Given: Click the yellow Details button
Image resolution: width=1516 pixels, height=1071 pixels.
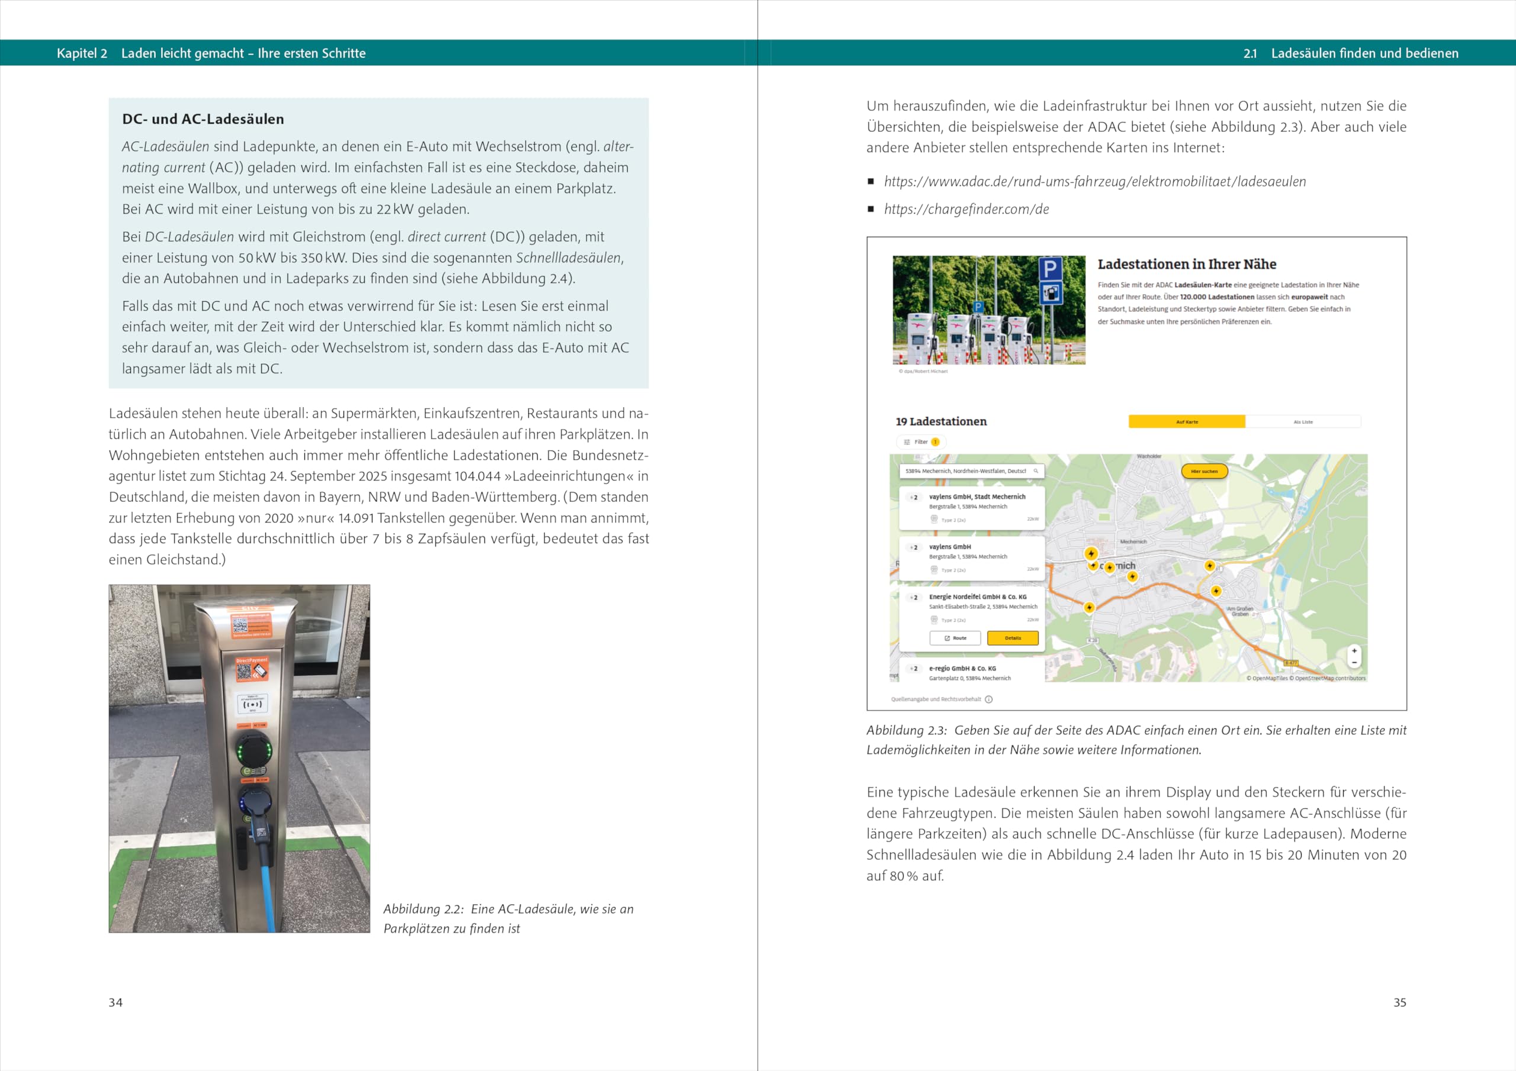Looking at the screenshot, I should [1013, 638].
